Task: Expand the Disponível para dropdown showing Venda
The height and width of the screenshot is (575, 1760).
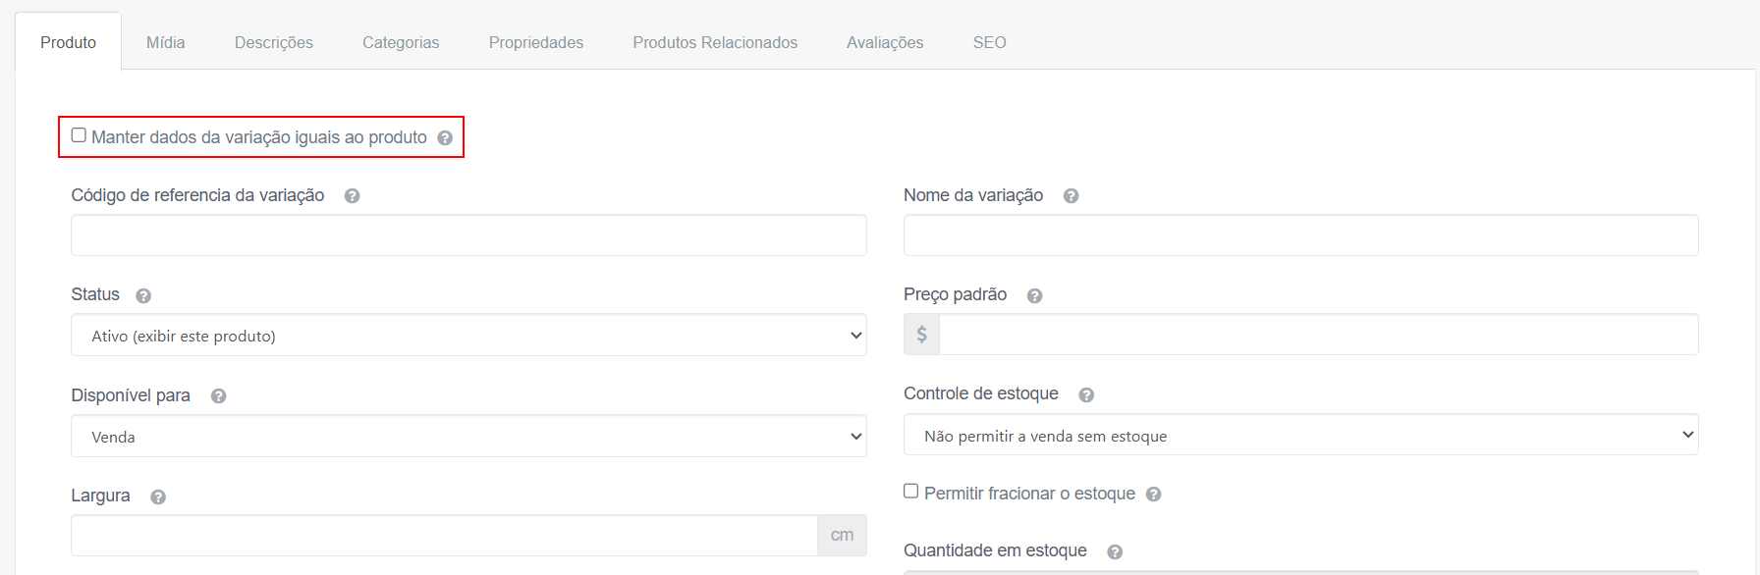Action: point(468,436)
